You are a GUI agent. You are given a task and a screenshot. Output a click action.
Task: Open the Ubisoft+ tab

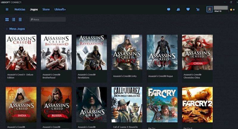[60, 10]
